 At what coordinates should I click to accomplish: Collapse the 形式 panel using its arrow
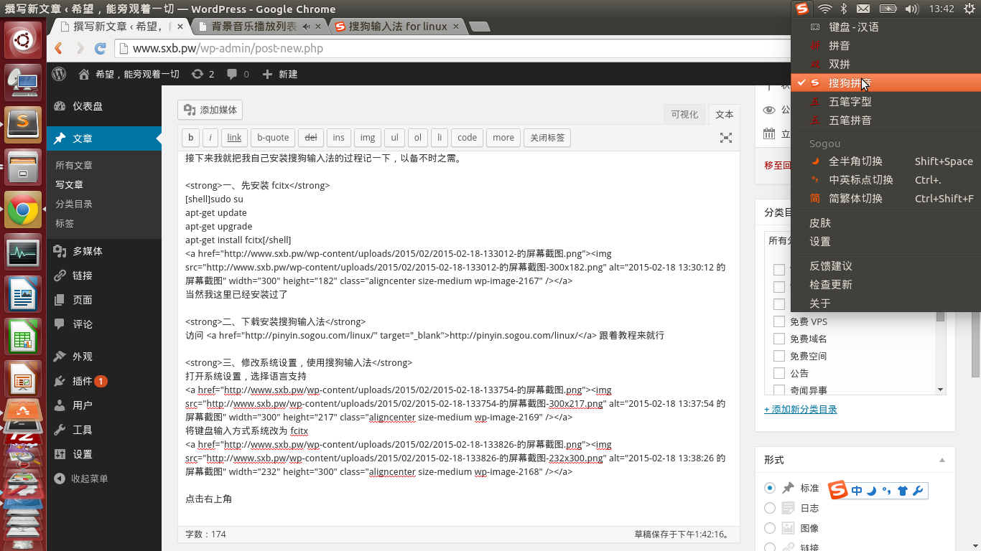coord(942,460)
